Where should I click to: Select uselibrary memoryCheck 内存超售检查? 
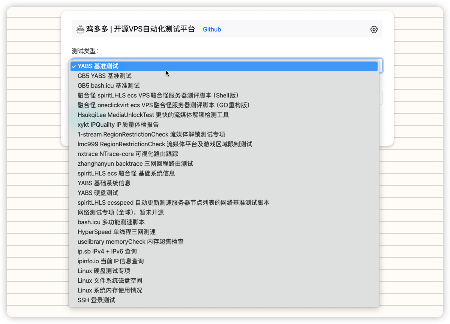tap(130, 241)
